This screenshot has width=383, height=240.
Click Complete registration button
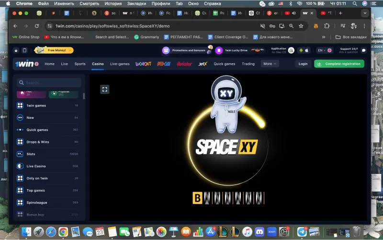click(x=339, y=64)
